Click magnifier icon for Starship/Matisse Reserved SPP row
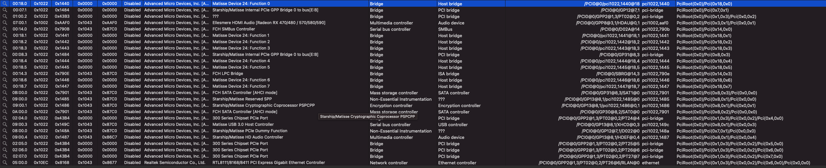The image size is (826, 168). 5,99
